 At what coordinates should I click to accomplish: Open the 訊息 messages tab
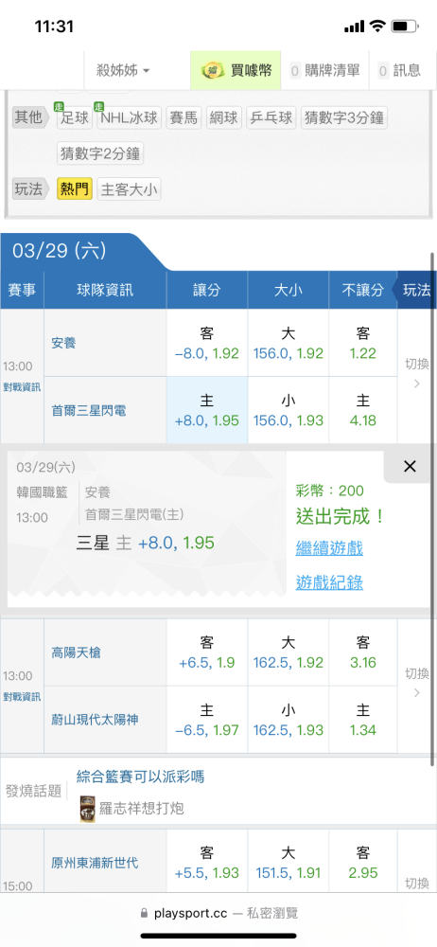(x=399, y=71)
